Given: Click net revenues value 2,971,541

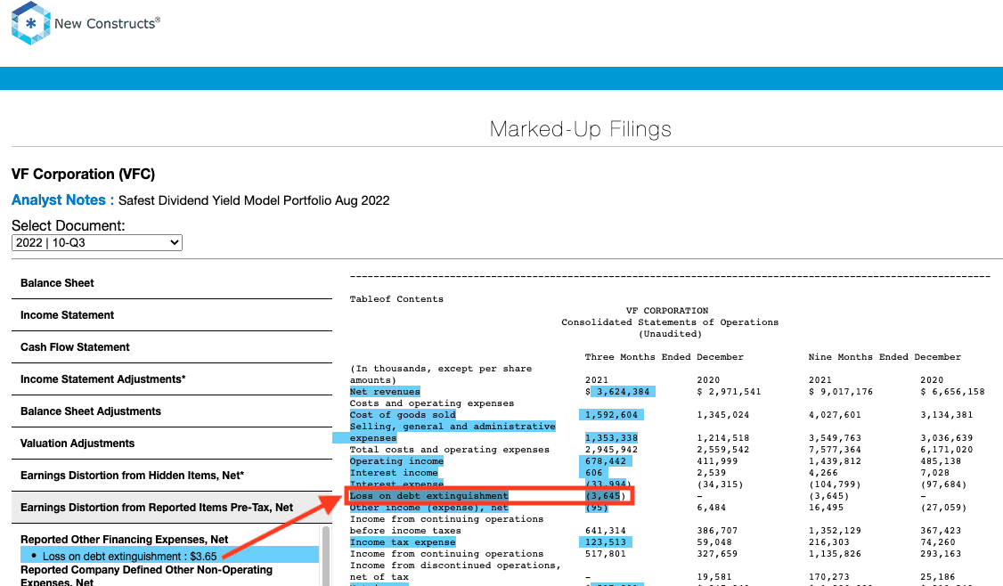Looking at the screenshot, I should pyautogui.click(x=729, y=392).
